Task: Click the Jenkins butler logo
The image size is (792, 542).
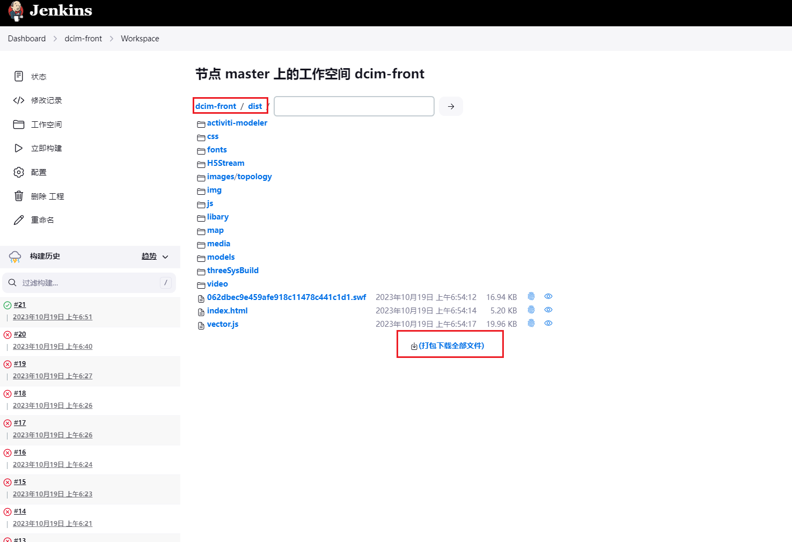Action: pyautogui.click(x=16, y=11)
